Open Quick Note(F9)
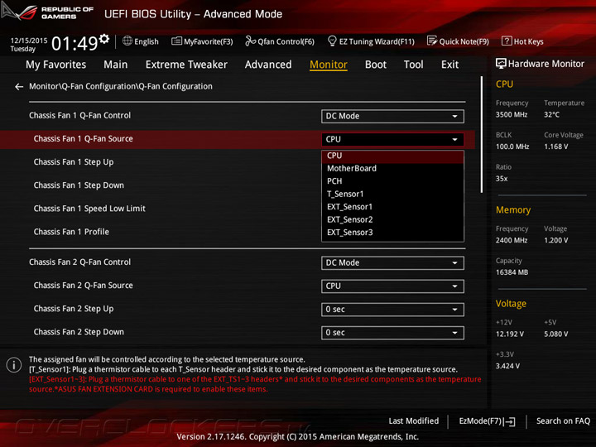The height and width of the screenshot is (447, 596). (458, 41)
